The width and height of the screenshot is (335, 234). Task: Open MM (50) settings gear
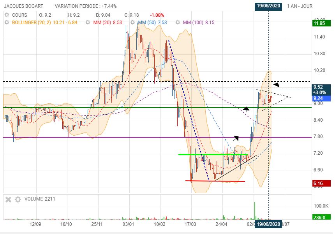[x=133, y=23]
